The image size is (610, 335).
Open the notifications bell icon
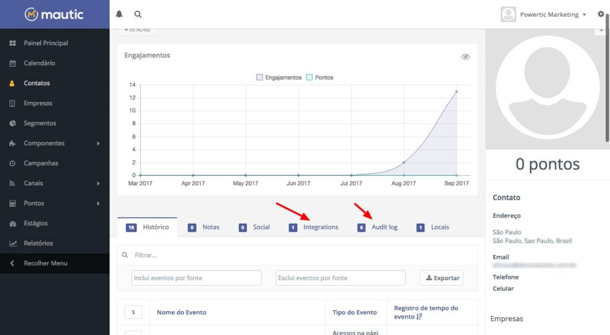click(119, 14)
